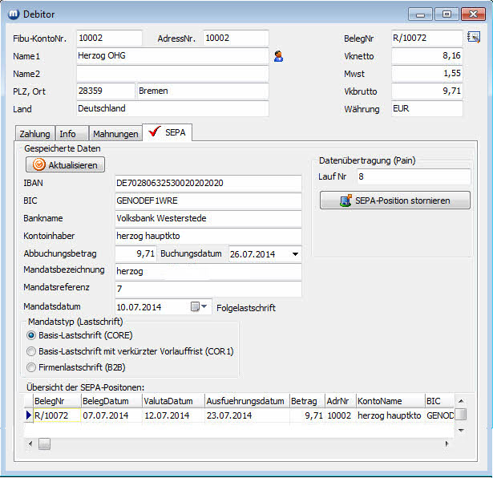The image size is (493, 478).
Task: Click the red checkmark icon on SEPA tab
Action: click(x=154, y=132)
